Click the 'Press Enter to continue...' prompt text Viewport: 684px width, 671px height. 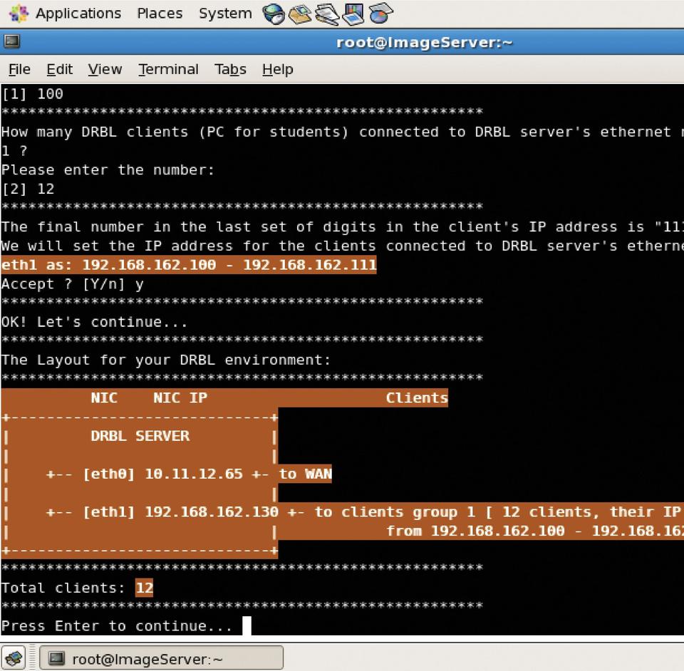coord(116,625)
